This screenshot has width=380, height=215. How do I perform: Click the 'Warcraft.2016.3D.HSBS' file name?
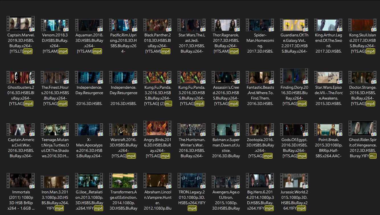(123, 148)
